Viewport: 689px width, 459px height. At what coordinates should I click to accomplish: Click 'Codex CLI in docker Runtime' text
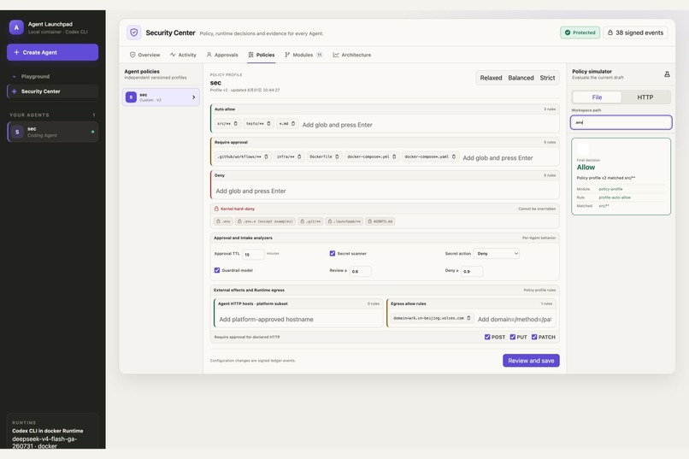[48, 431]
